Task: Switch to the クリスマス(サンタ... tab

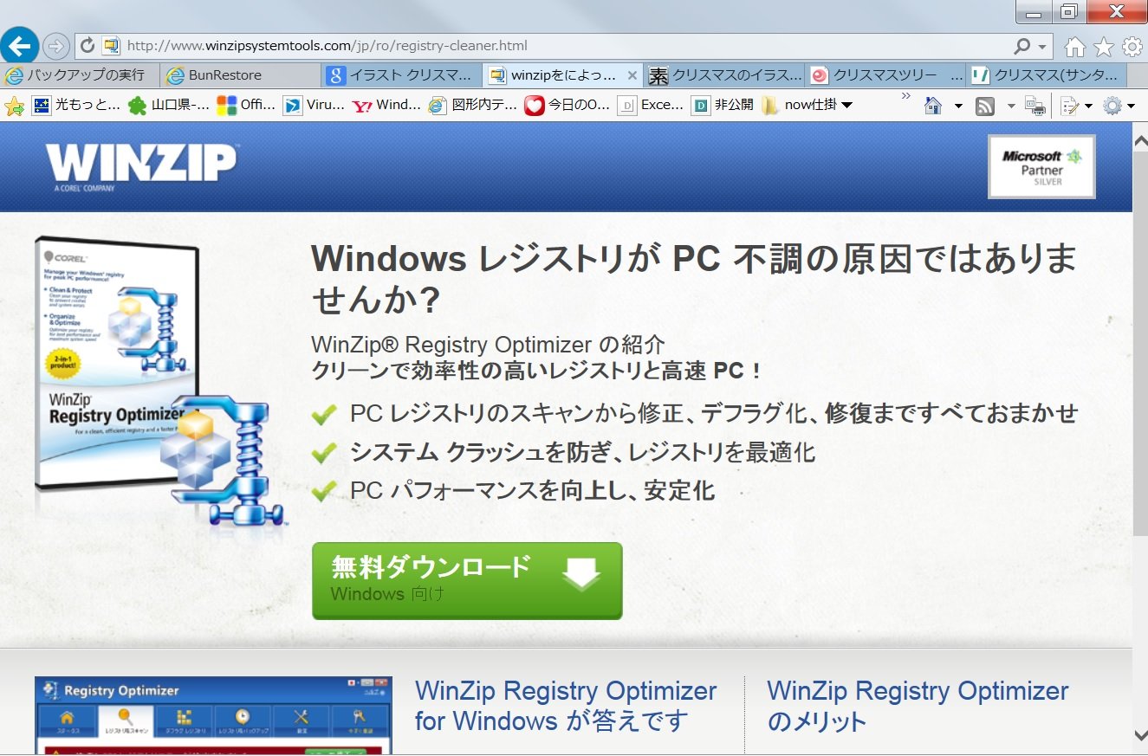Action: 1047,75
